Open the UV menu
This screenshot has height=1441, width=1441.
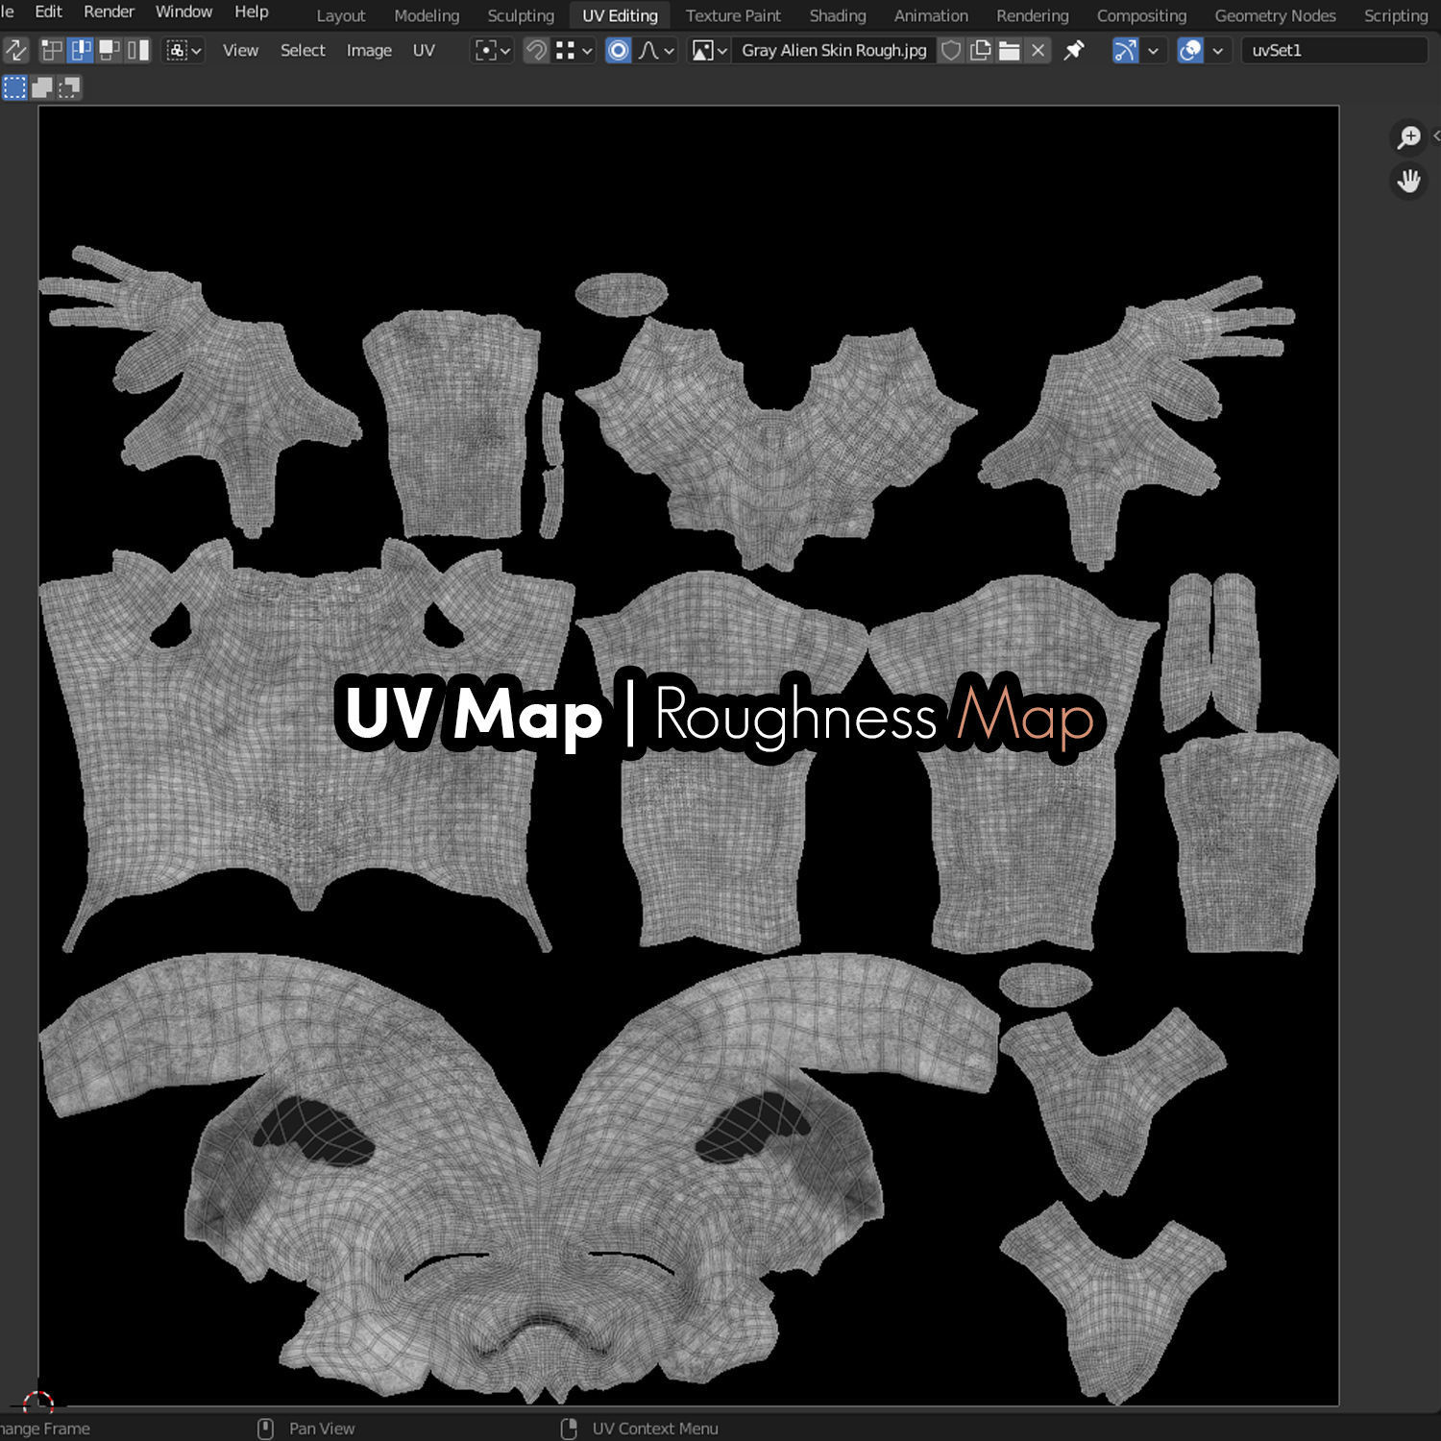424,50
